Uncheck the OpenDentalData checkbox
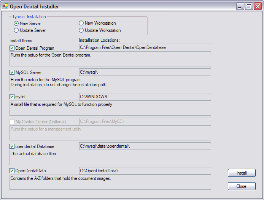264x200 pixels. (x=12, y=171)
